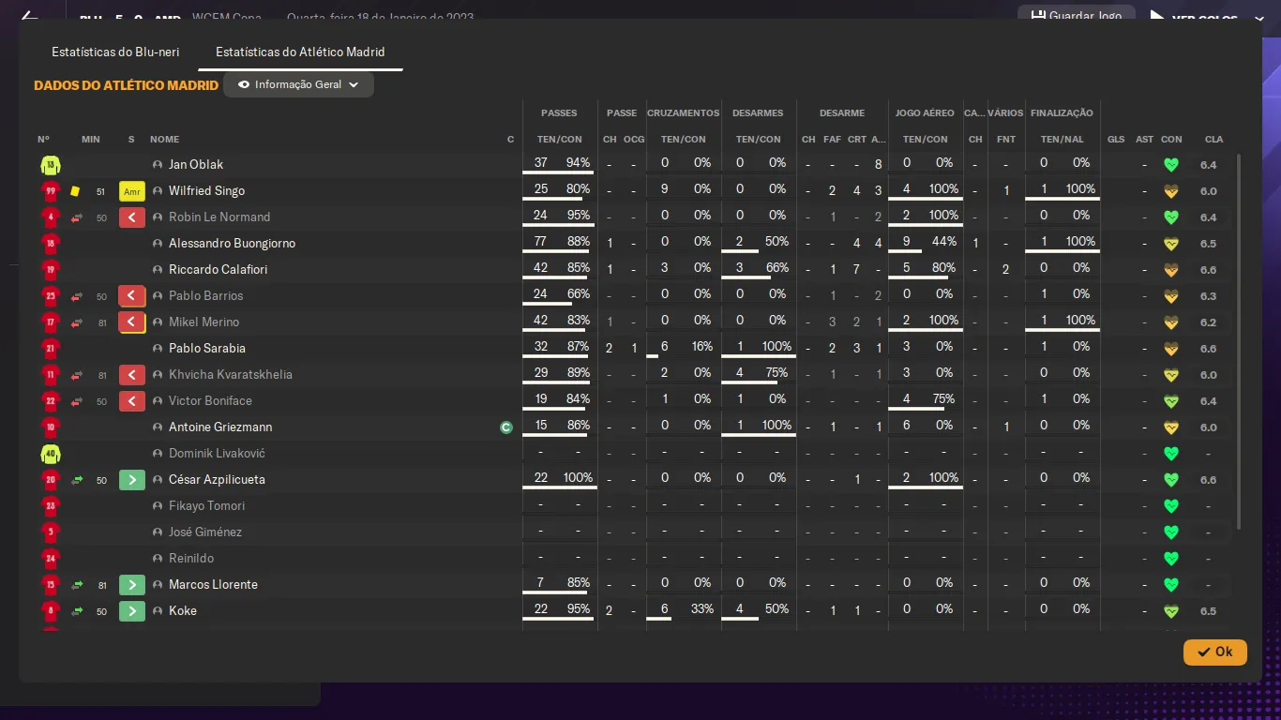Open Alessandro Buongiorno's player profile
The image size is (1281, 720).
[x=232, y=244]
